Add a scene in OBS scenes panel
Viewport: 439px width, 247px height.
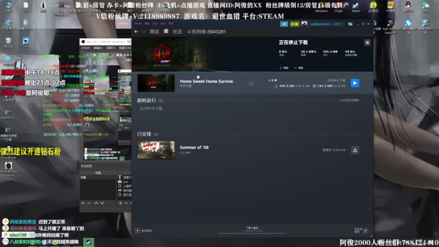point(83,203)
